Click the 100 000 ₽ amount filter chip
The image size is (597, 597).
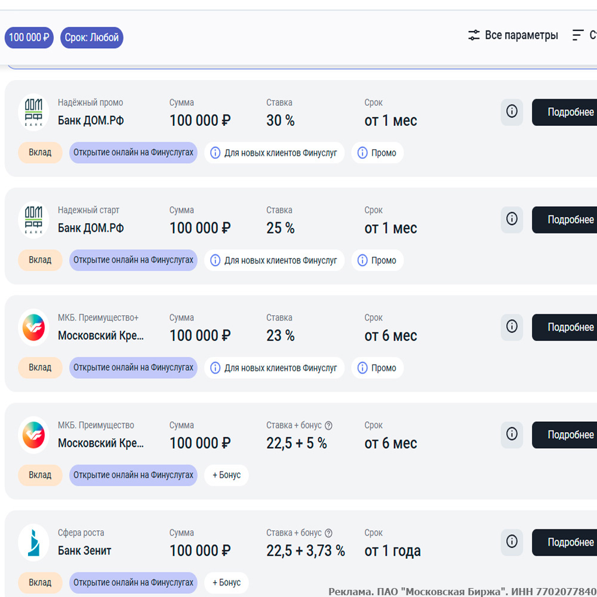pyautogui.click(x=29, y=37)
